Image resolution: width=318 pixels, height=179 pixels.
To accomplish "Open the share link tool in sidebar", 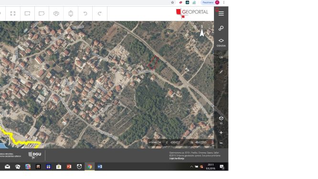I will click(221, 28).
